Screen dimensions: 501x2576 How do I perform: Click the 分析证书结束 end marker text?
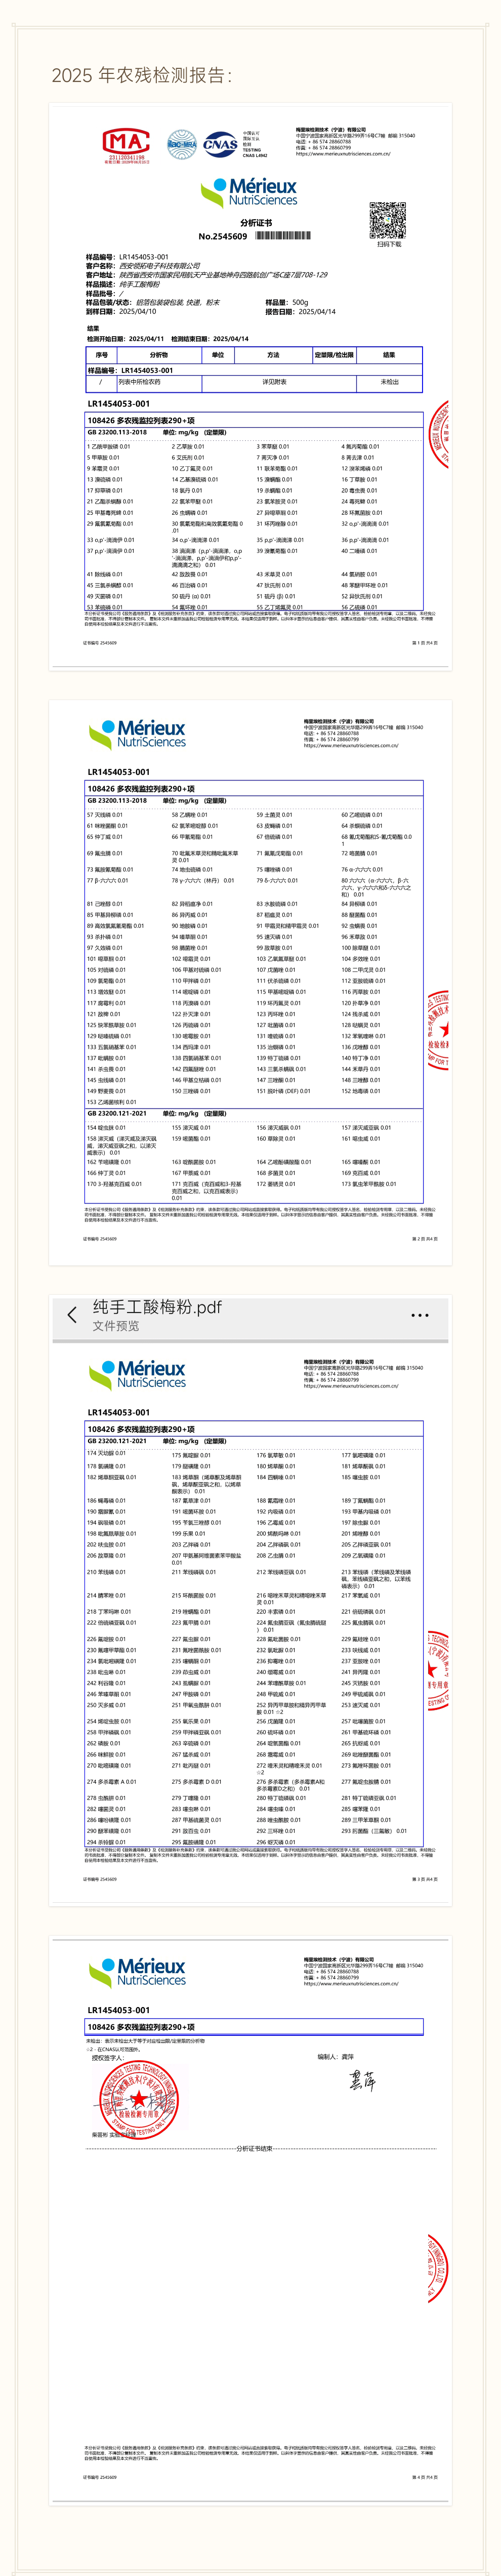coord(255,2149)
